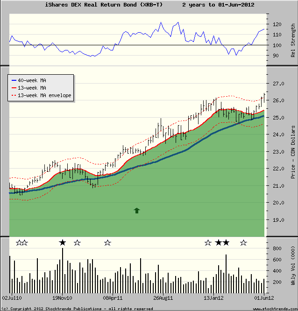Click the '2 years to 01-Jun-2012' period label
Screen dimensions: 298x311
pyautogui.click(x=218, y=5)
